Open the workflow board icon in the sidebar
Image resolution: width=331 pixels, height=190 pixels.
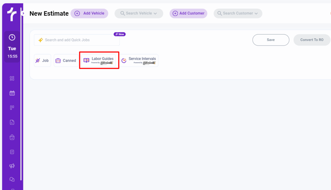[x=12, y=108]
